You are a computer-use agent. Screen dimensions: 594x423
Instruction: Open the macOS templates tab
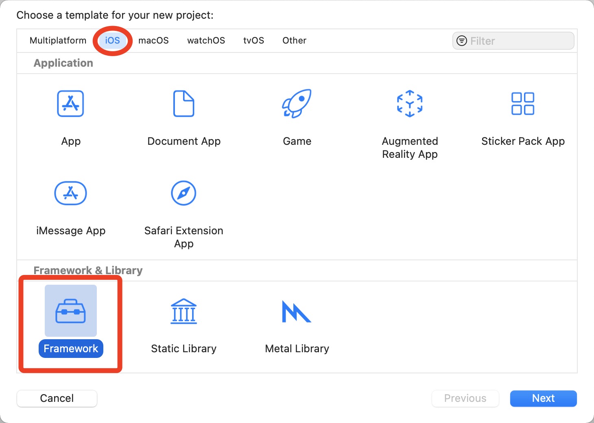pos(153,40)
